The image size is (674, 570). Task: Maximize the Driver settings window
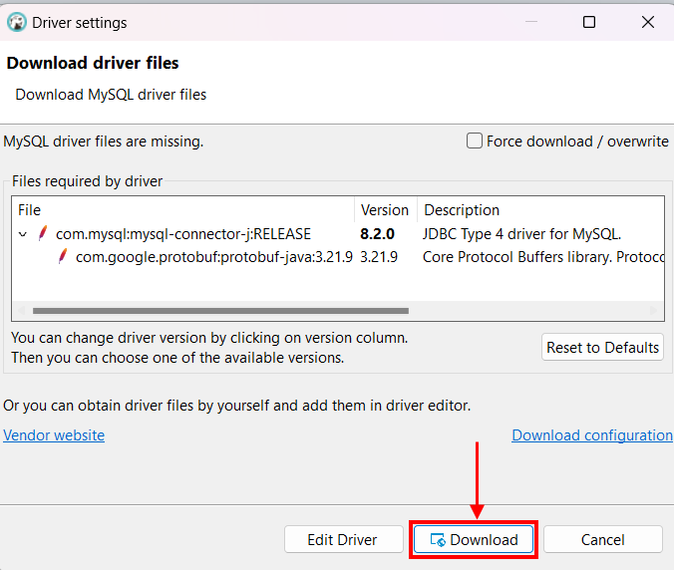589,22
